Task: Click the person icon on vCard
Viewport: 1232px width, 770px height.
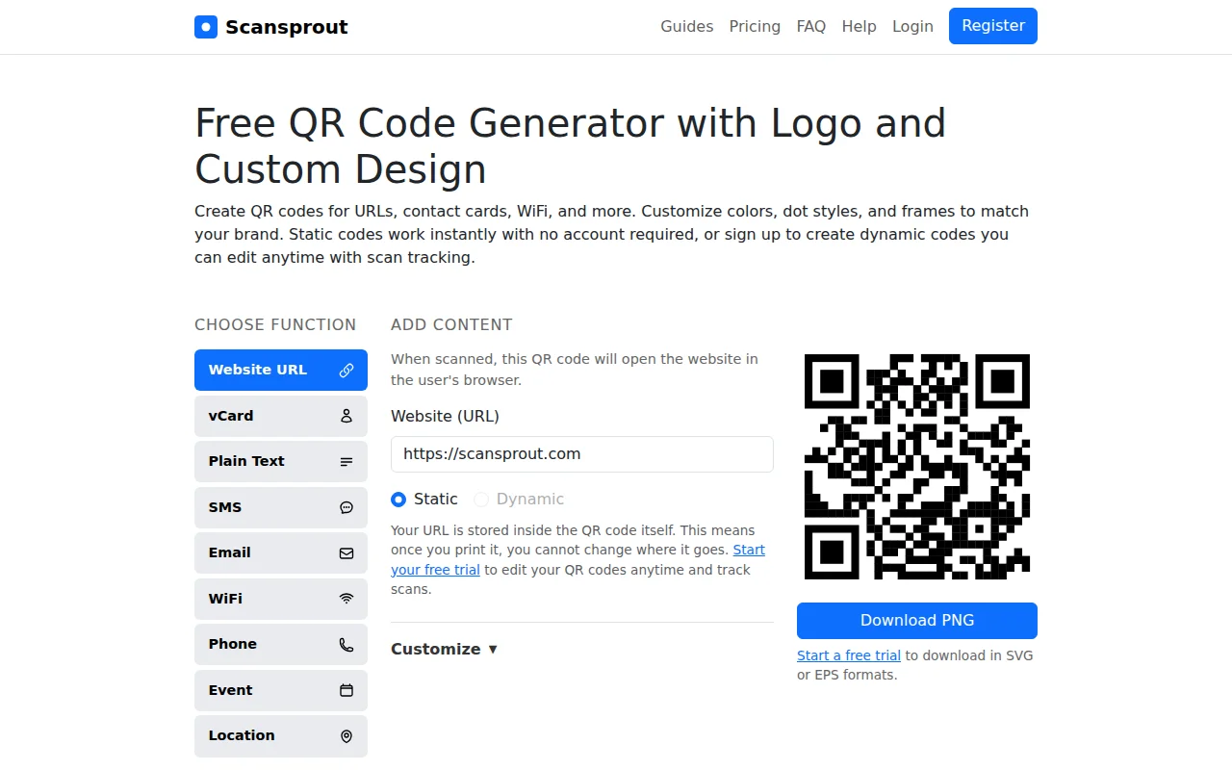Action: [346, 417]
